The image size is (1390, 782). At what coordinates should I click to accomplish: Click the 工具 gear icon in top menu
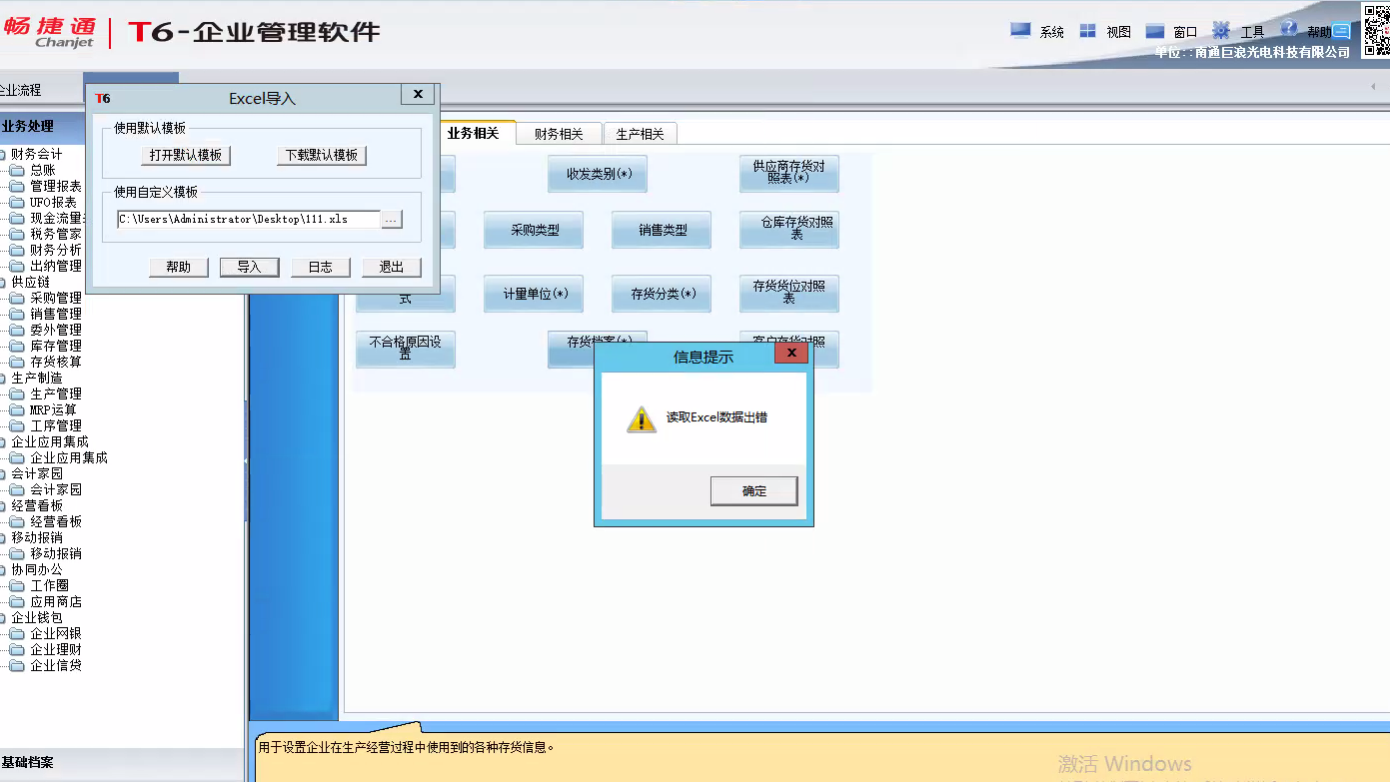[x=1221, y=30]
